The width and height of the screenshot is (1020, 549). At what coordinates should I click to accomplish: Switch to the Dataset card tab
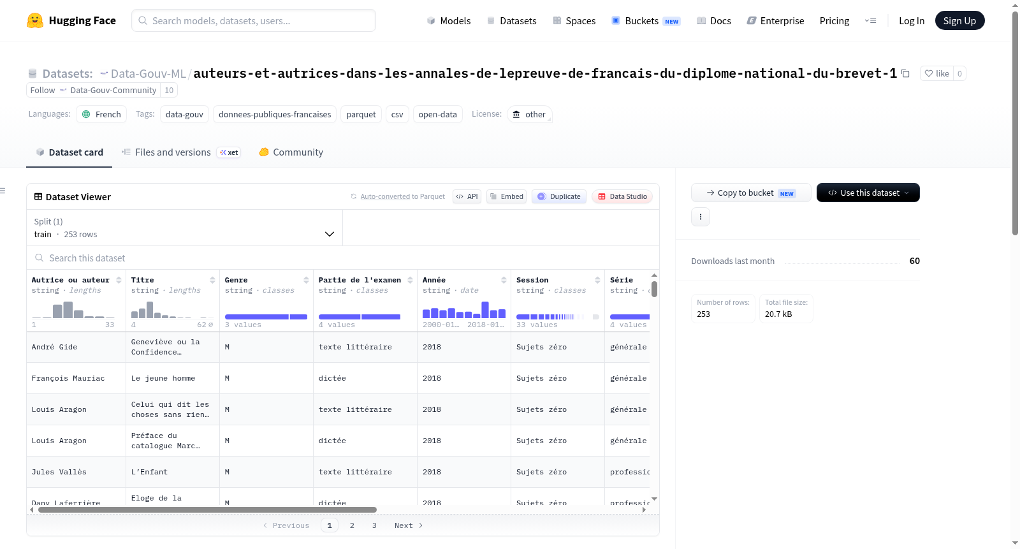(x=69, y=152)
